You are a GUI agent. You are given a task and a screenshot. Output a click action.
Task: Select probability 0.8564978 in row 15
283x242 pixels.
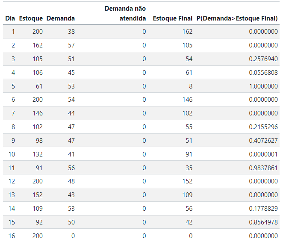tap(263, 222)
